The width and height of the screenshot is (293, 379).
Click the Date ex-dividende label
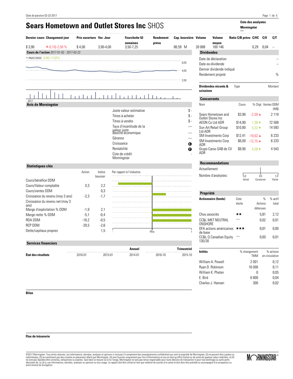[x=212, y=64]
